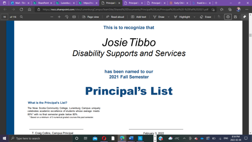The height and width of the screenshot is (142, 252).
Task: Open Task View
Action: coord(85,138)
